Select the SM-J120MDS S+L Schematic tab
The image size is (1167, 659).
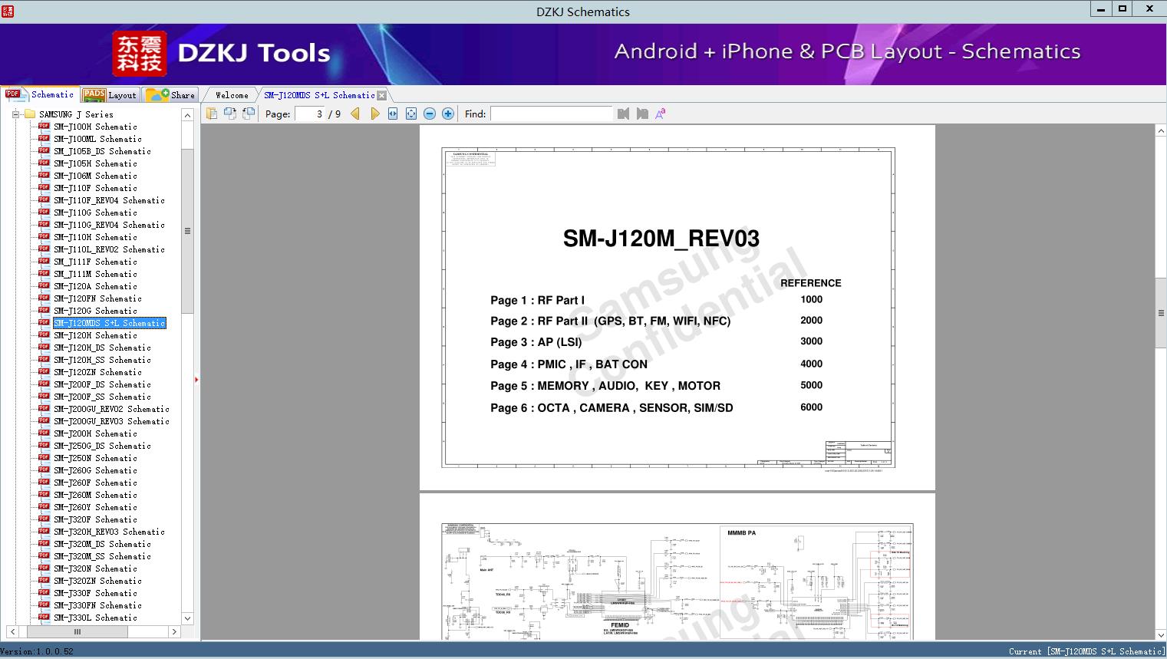319,95
